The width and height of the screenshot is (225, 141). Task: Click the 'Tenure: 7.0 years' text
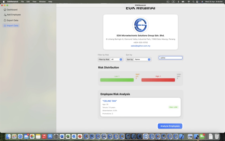109,107
